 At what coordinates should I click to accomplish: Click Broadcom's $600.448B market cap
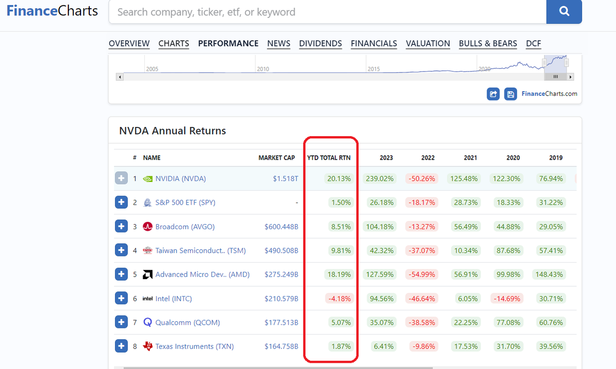click(281, 227)
